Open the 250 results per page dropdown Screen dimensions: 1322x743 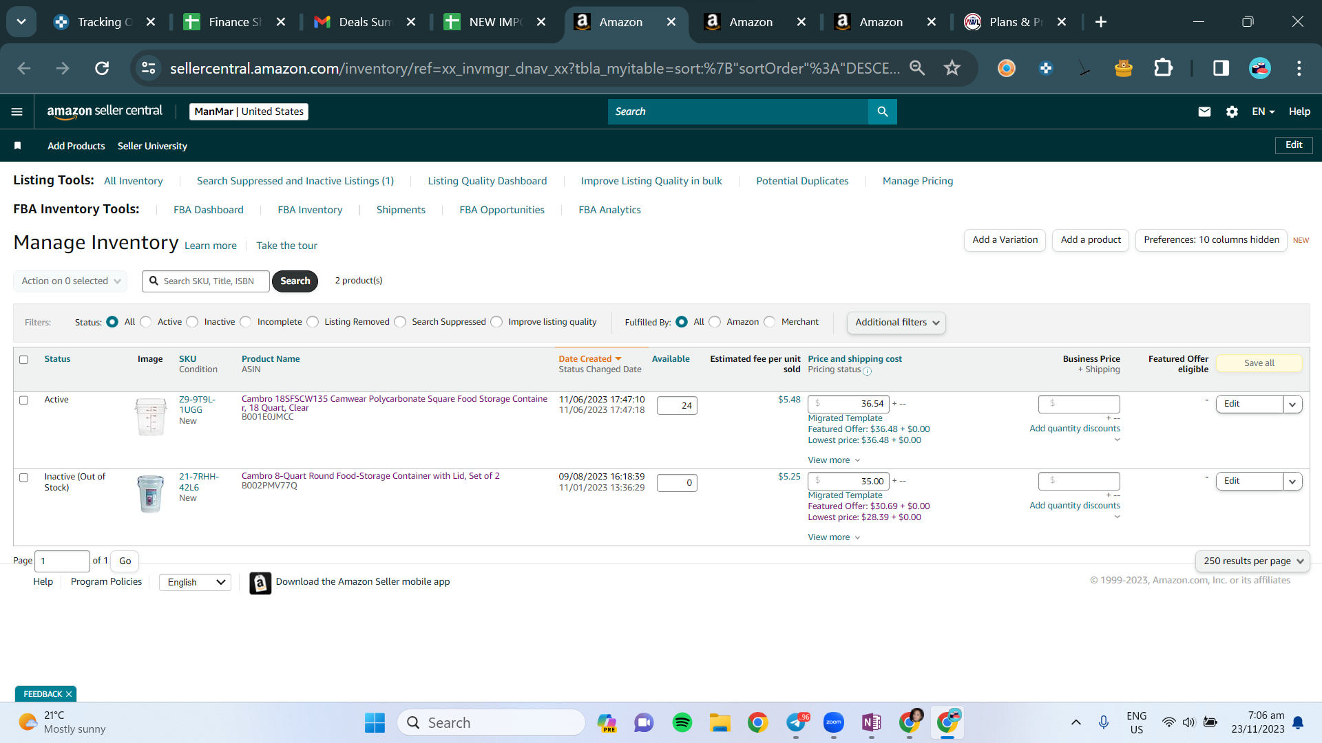click(x=1253, y=561)
